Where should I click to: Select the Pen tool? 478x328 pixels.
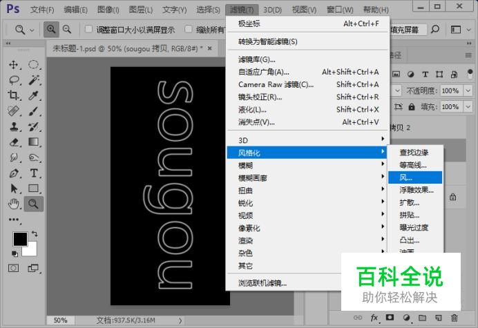pyautogui.click(x=13, y=173)
